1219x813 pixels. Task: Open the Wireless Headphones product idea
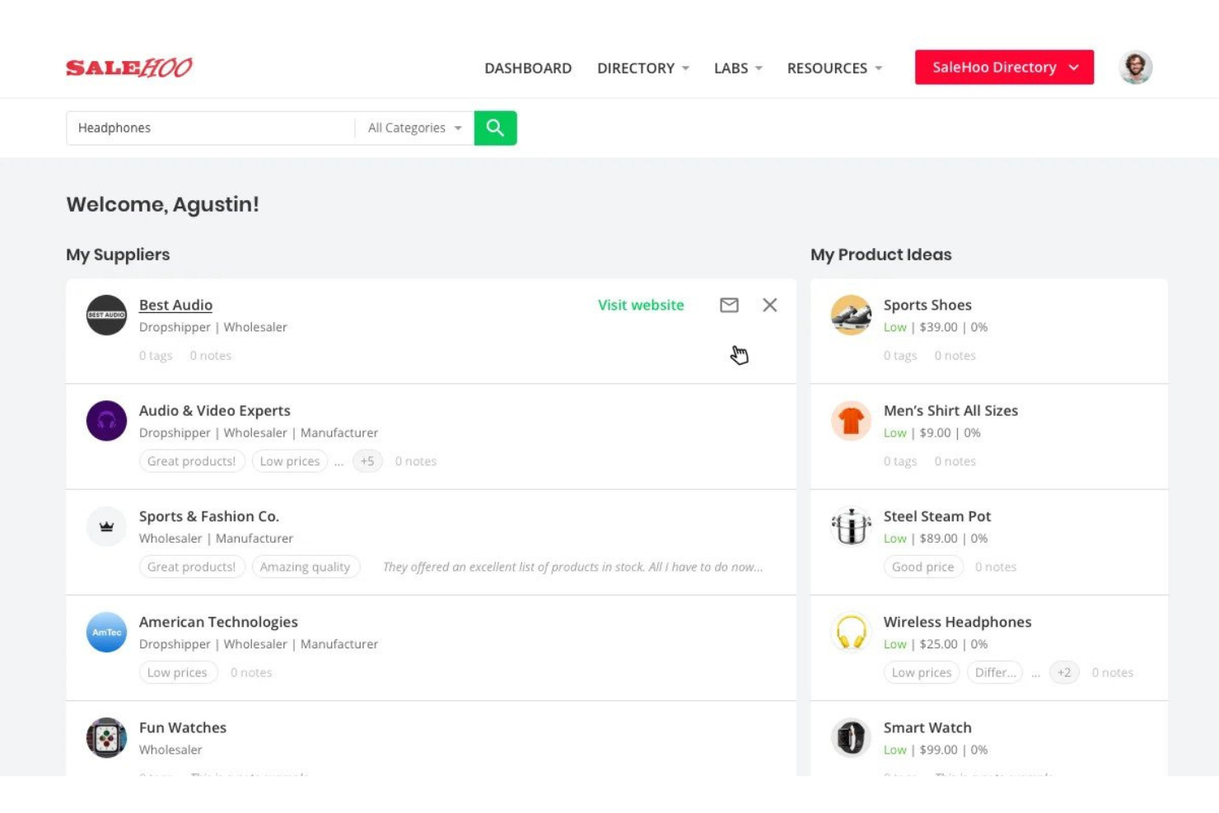pyautogui.click(x=957, y=622)
